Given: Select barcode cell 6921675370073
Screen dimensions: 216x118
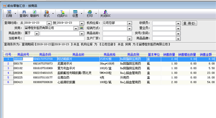Looking at the screenshot, I should (45, 64).
